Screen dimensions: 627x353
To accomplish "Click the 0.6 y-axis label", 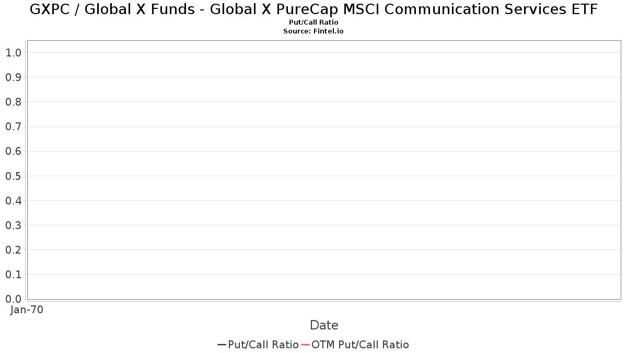I will tap(13, 152).
